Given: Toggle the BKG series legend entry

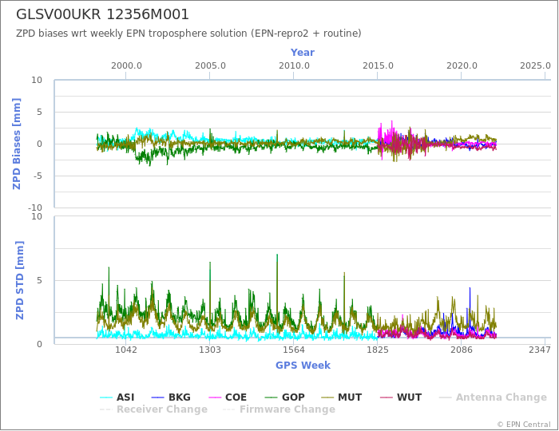Looking at the screenshot, I should (x=171, y=397).
